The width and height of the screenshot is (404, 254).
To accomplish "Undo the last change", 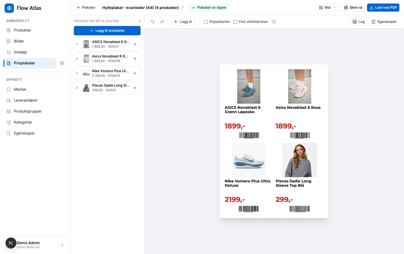I will point(153,22).
